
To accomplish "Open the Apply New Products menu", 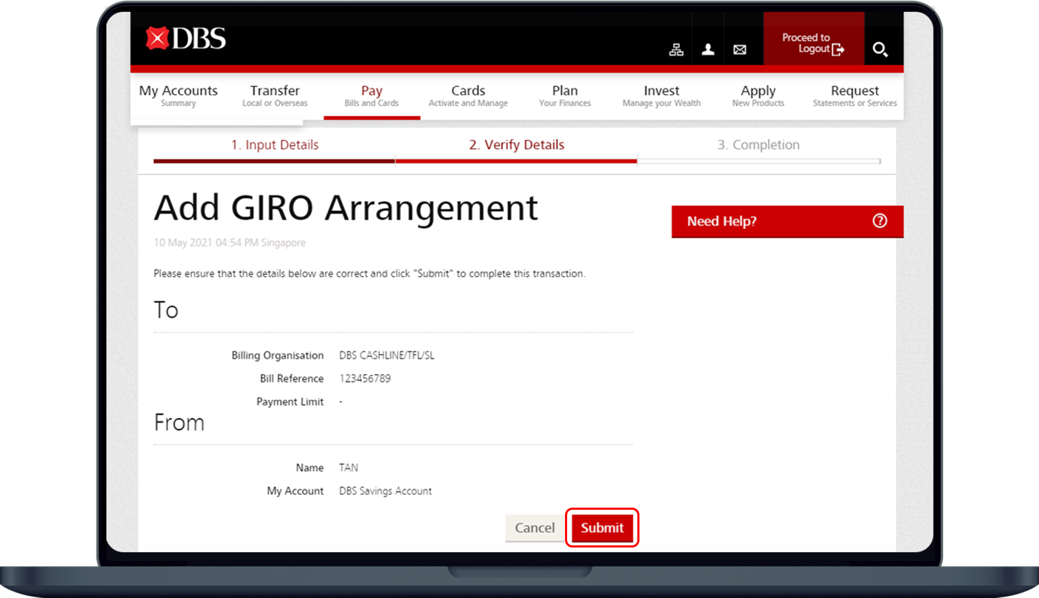I will pyautogui.click(x=758, y=96).
